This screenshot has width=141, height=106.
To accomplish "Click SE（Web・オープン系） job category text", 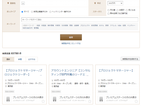I will pos(63,84).
